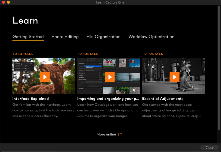Click the vertical scrollbar of the Learn window
221x152 pixels.
pyautogui.click(x=219, y=67)
